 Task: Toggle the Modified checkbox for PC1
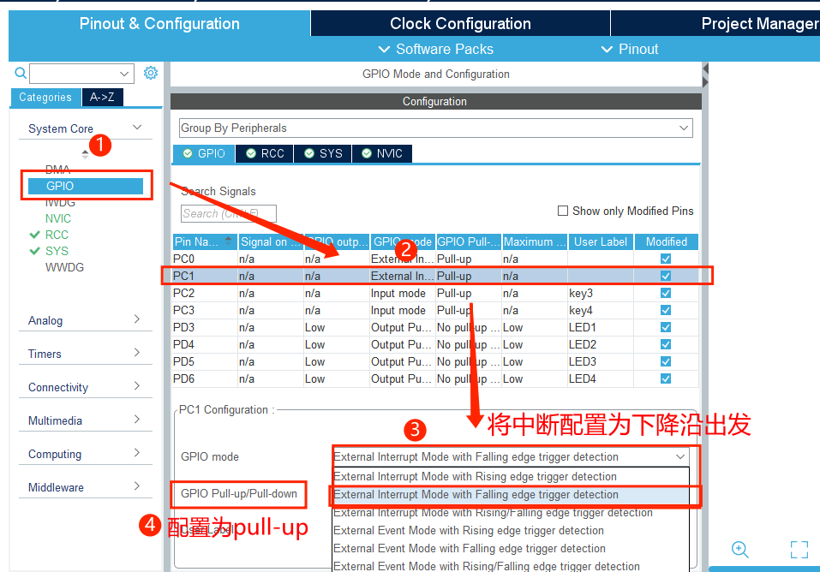(x=666, y=276)
